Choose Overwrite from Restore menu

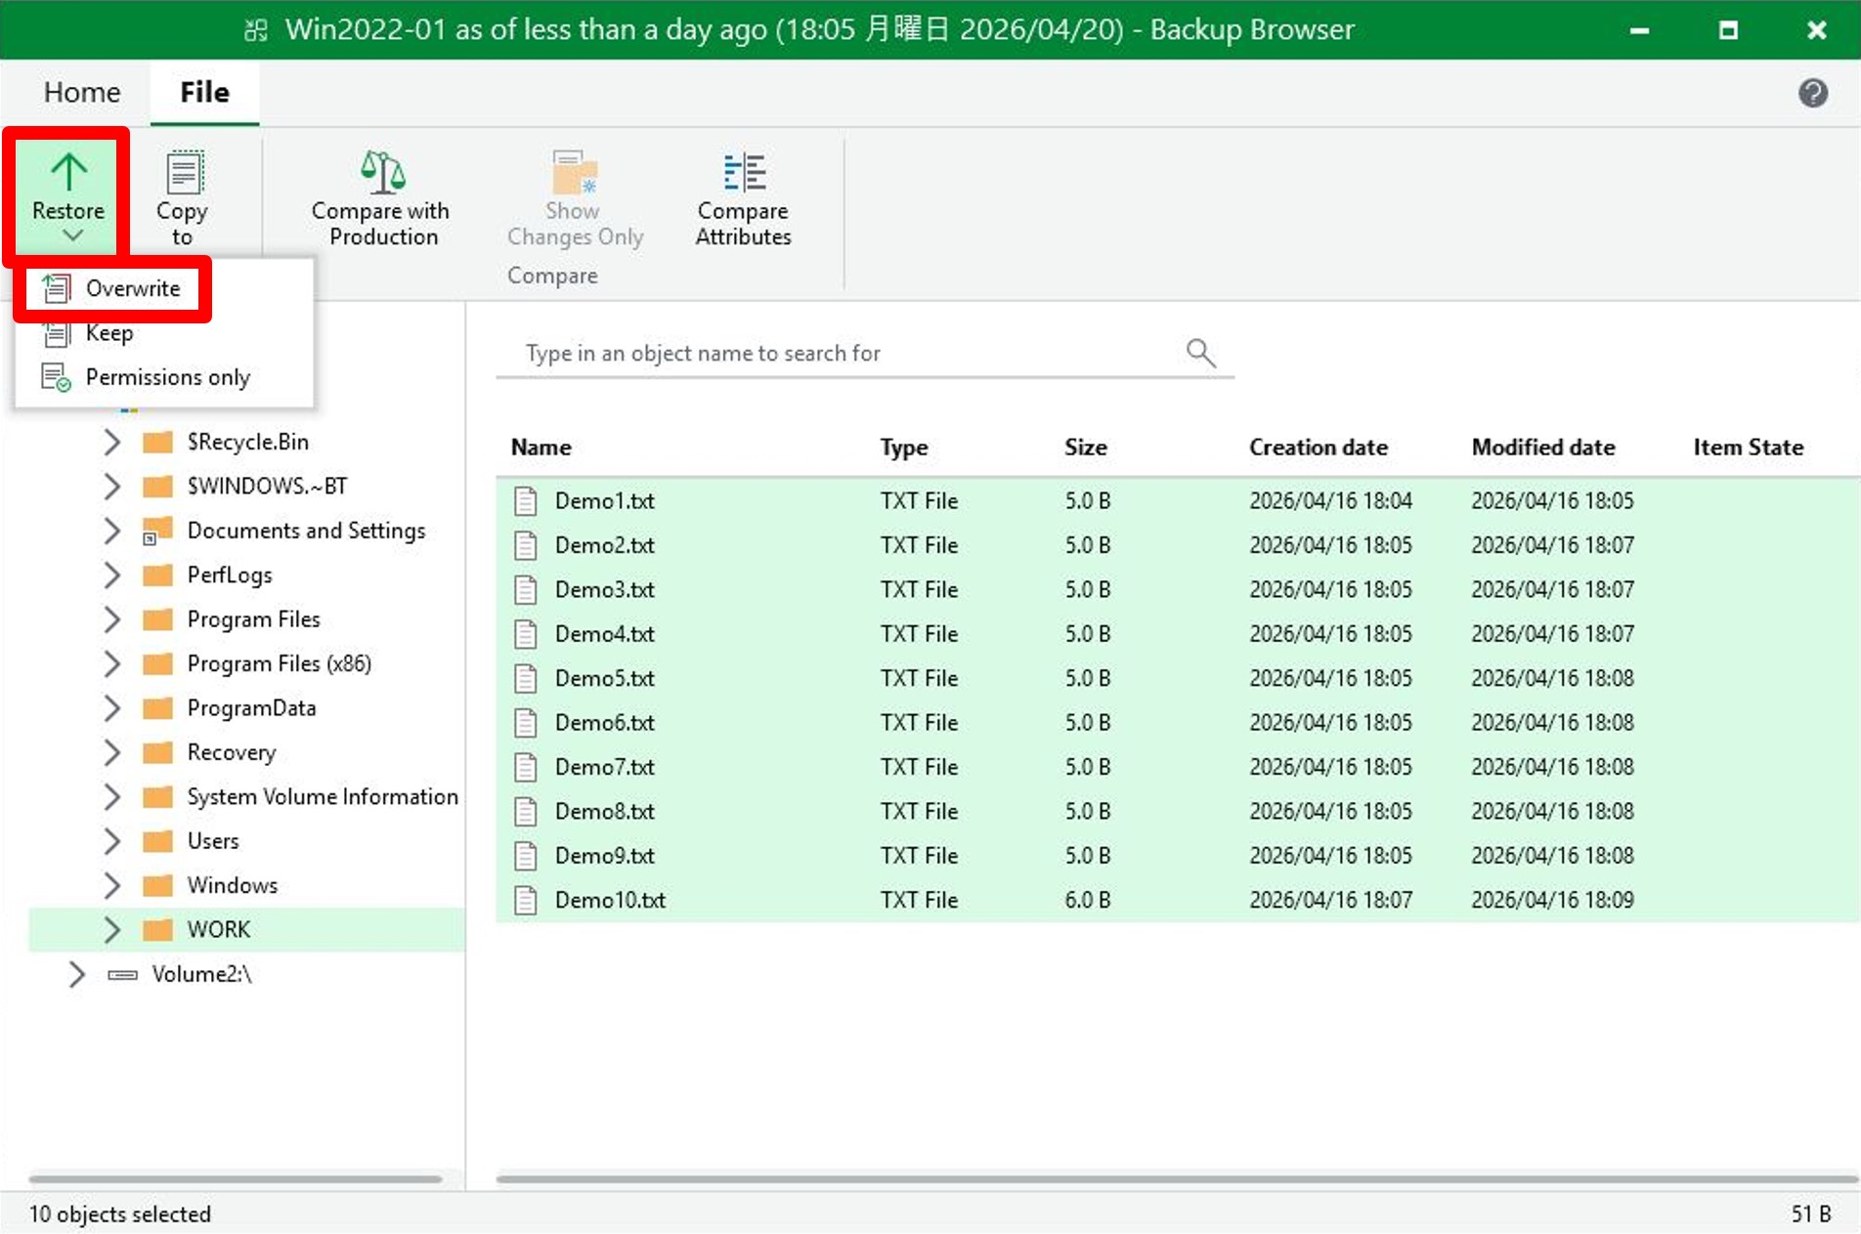tap(111, 288)
